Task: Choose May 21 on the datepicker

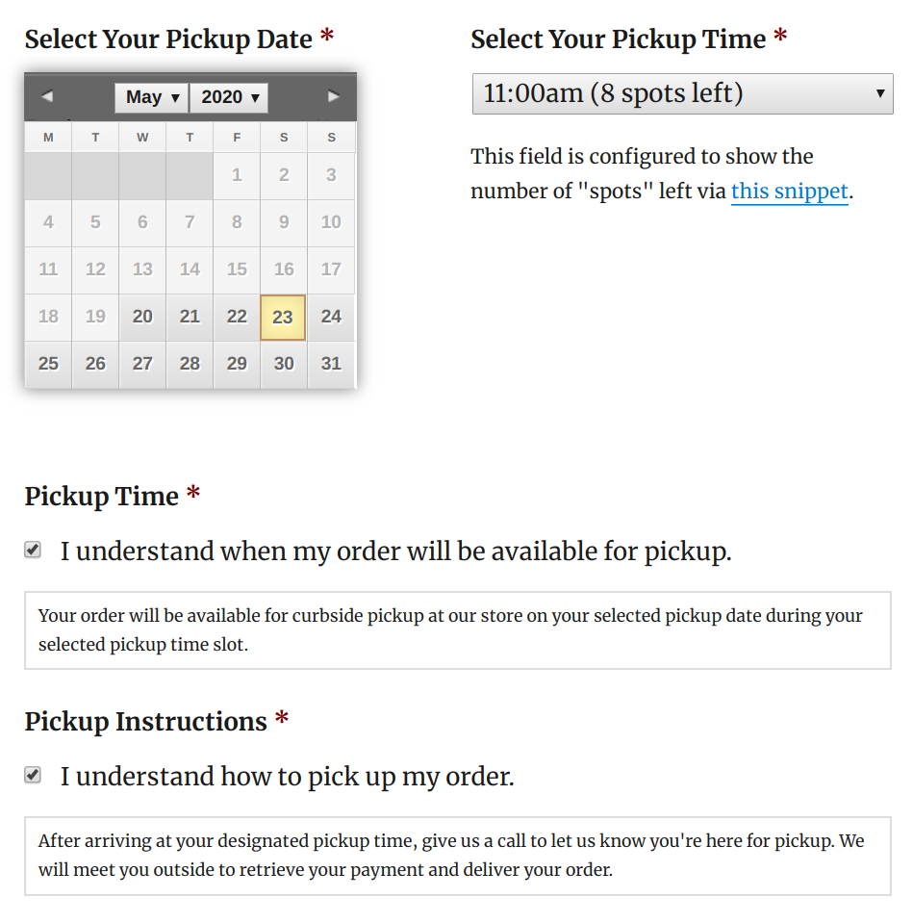Action: click(x=190, y=317)
